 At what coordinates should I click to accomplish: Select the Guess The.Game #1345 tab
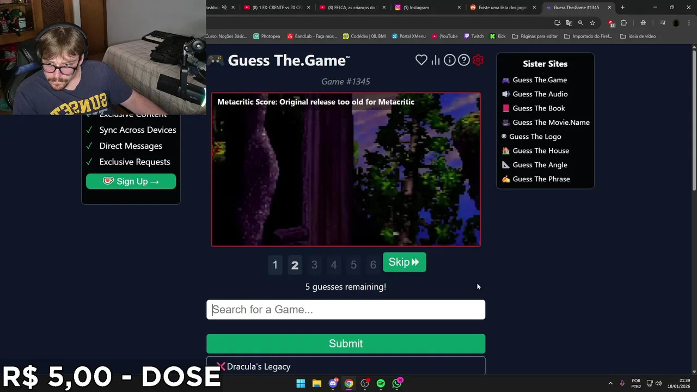pos(579,8)
